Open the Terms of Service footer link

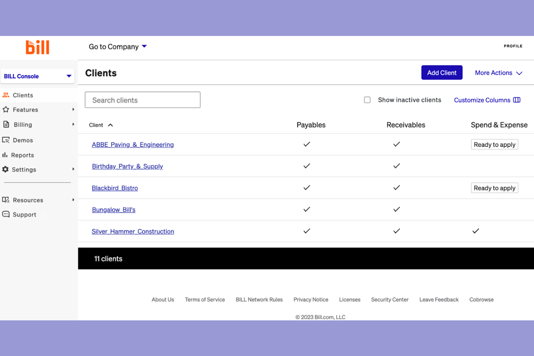pyautogui.click(x=205, y=299)
